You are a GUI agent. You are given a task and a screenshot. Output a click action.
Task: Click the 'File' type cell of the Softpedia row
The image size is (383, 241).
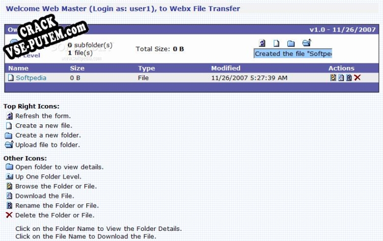pos(143,78)
